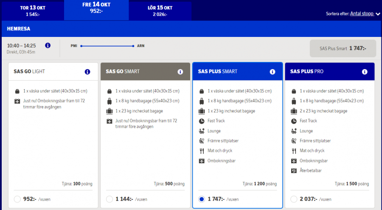This screenshot has height=210, width=382.
Task: Click under-seat bag icon in SAS Go Smart
Action: point(110,91)
